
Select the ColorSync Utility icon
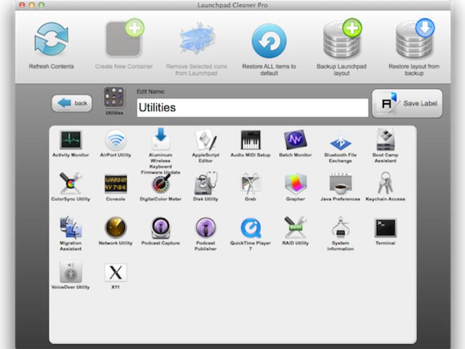tap(71, 183)
